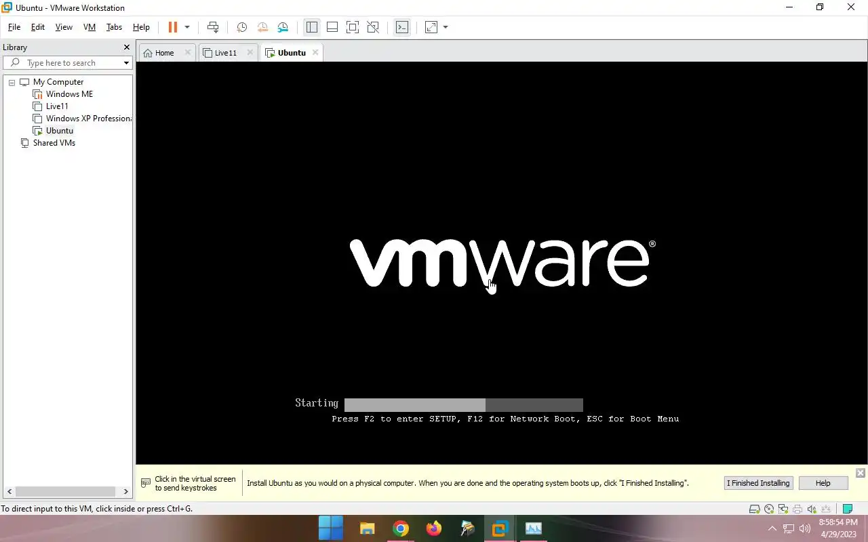Select Ubuntu in the library tree
The width and height of the screenshot is (868, 542).
(x=60, y=131)
